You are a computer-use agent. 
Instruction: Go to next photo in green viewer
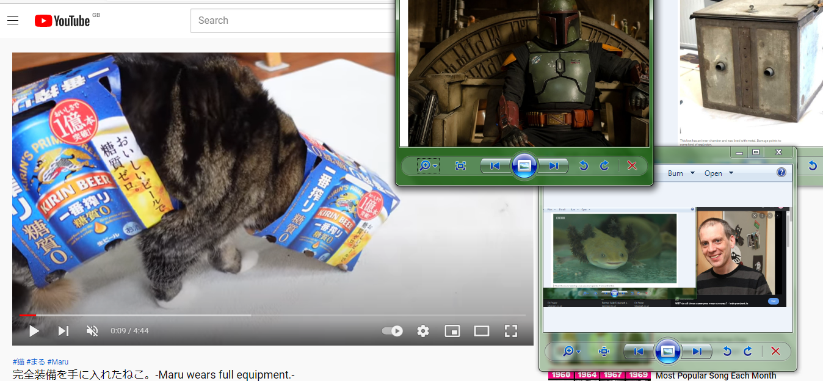[553, 165]
